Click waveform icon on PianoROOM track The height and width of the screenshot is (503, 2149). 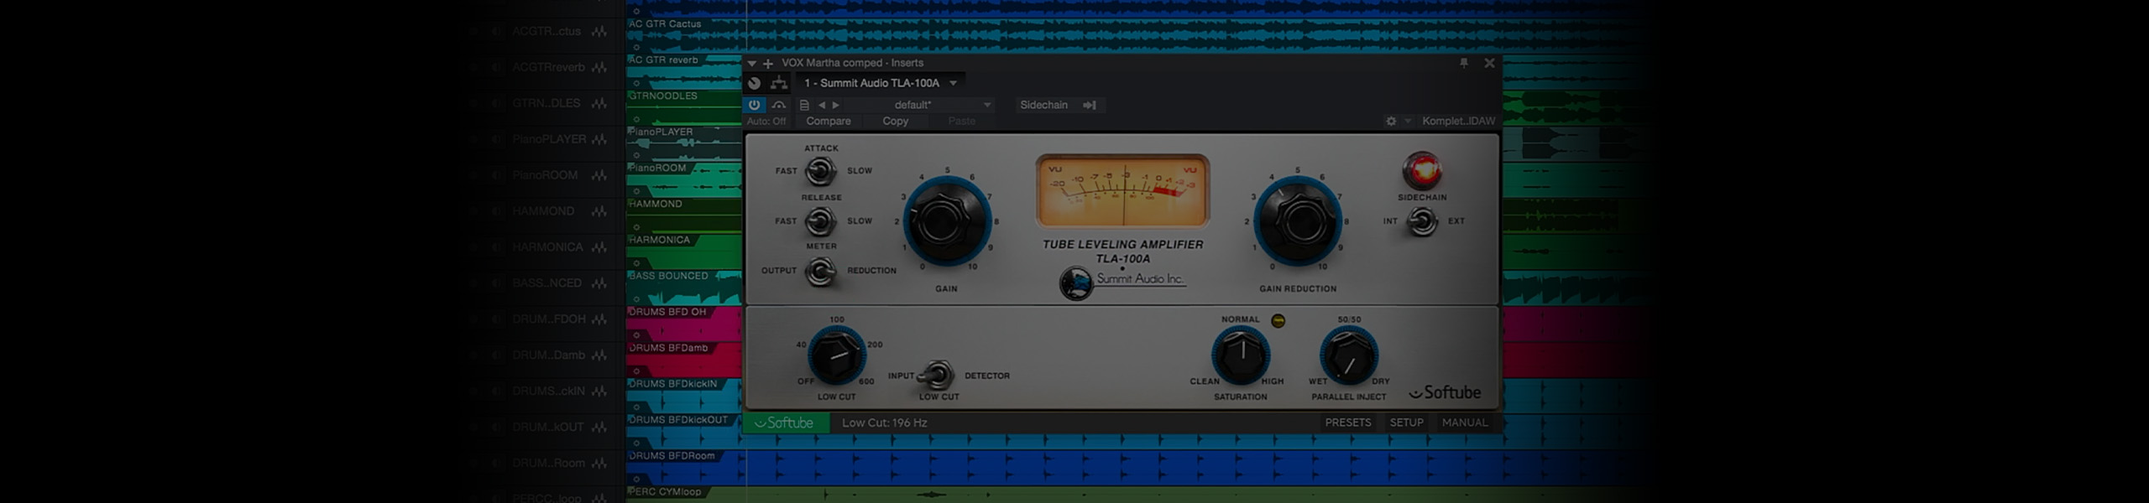[599, 175]
